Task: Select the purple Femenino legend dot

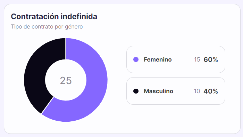Action: (136, 59)
